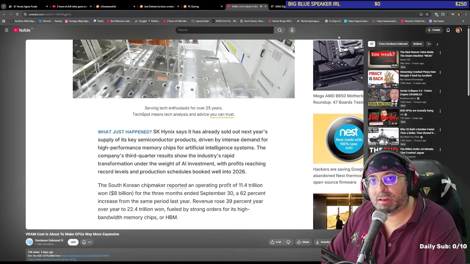
Task: Click the Nest thermostat ad image
Action: coord(338,139)
